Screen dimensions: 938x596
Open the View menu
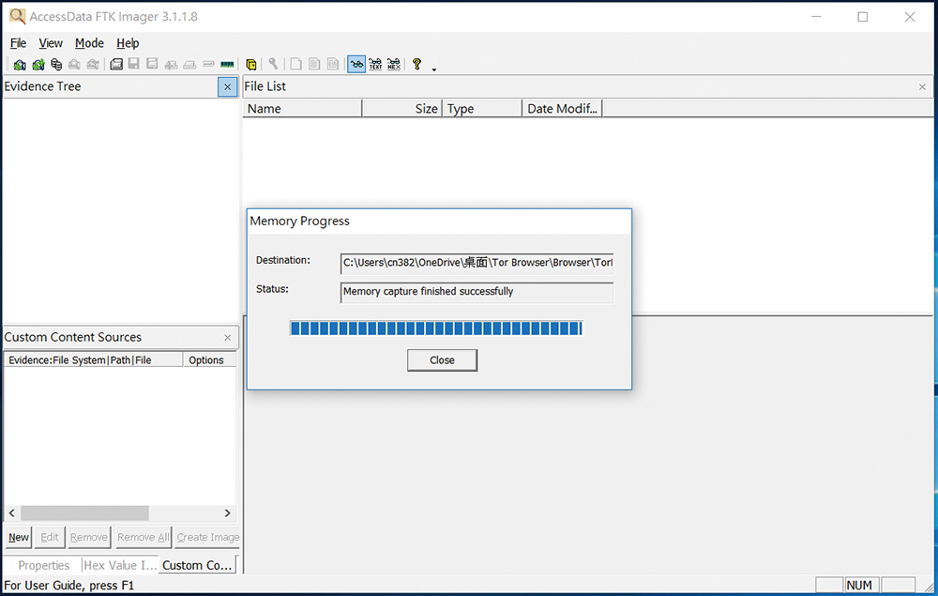(x=51, y=43)
